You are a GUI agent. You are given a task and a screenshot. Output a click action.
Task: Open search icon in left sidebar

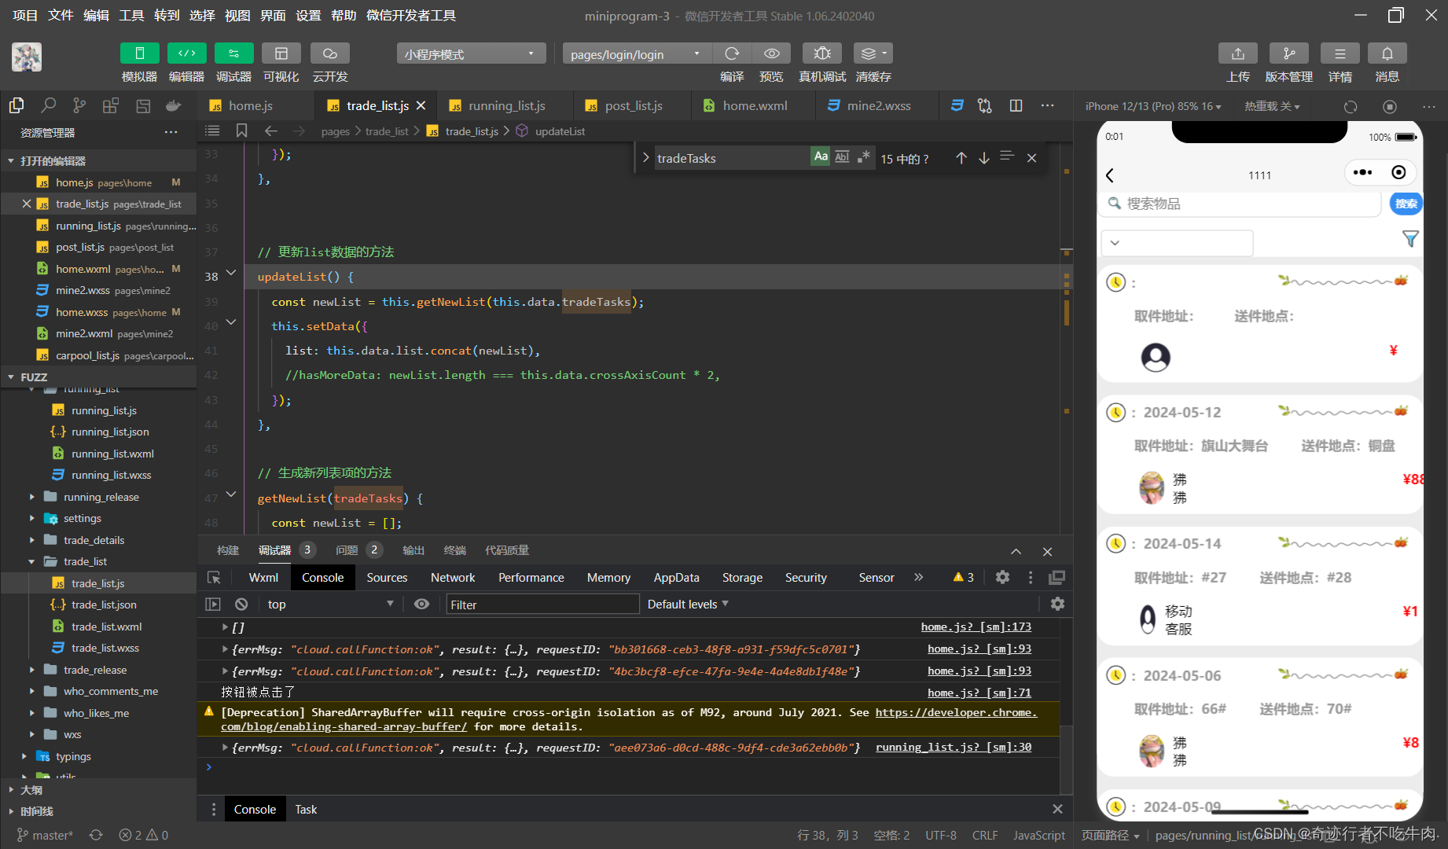(x=48, y=105)
